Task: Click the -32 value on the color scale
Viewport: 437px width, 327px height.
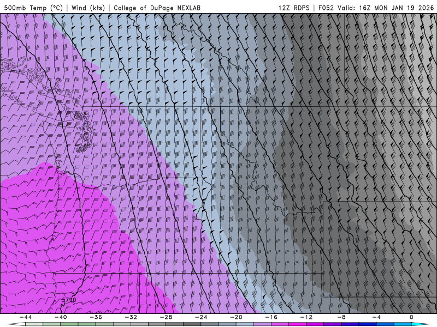Action: pos(131,317)
